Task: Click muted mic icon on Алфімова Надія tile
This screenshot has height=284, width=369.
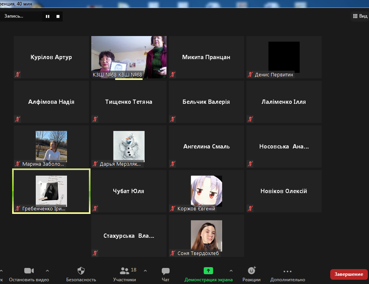Action: point(17,119)
